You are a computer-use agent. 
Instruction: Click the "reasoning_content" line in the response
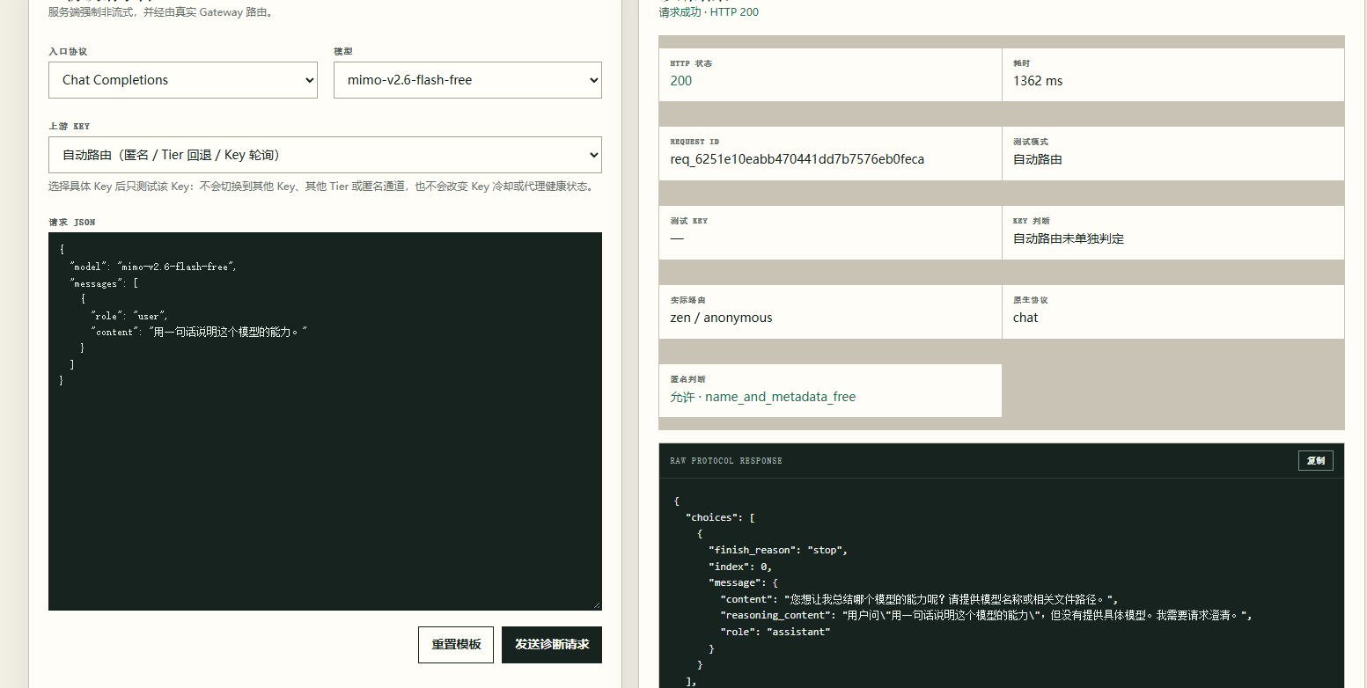(986, 616)
